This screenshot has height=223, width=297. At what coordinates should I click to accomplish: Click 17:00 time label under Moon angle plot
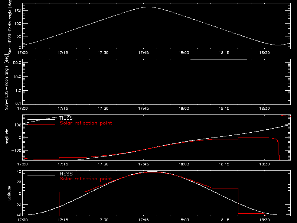click(x=22, y=109)
